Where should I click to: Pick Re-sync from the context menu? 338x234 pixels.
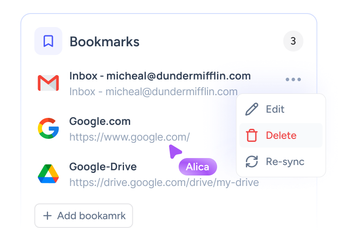[x=281, y=162]
